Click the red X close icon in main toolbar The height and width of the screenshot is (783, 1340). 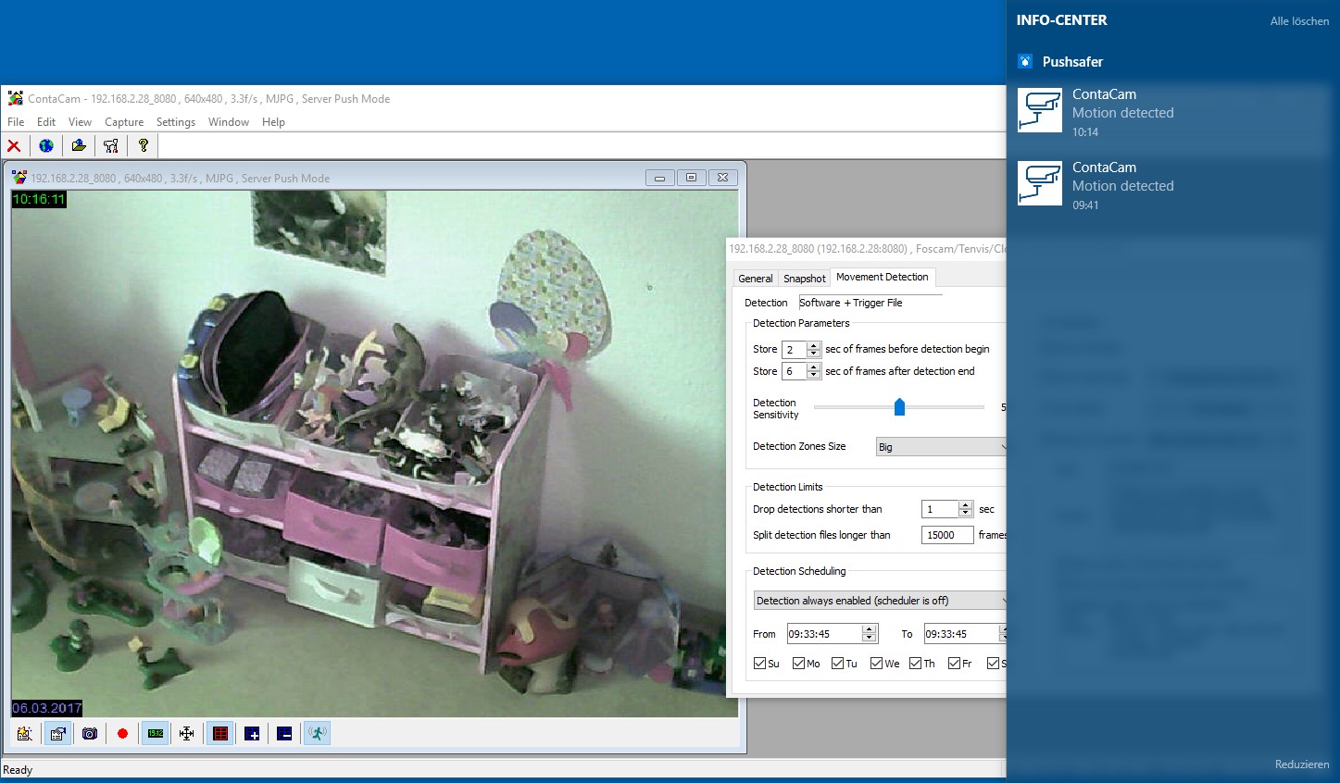(14, 145)
